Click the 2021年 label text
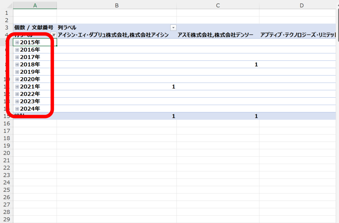The height and width of the screenshot is (223, 339). click(x=30, y=87)
